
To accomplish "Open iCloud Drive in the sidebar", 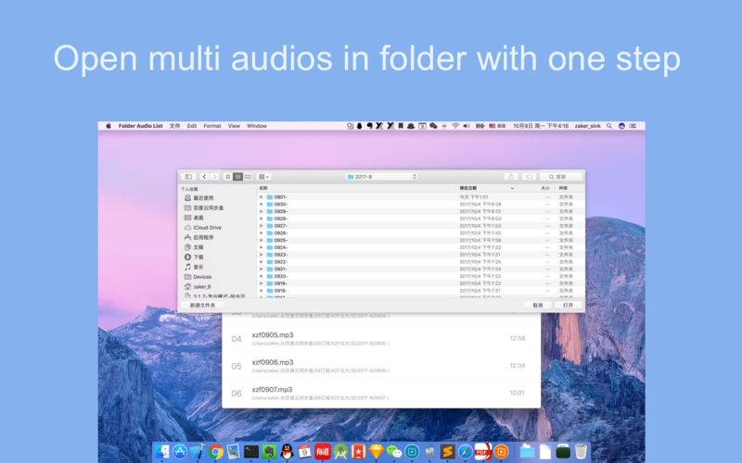I will pyautogui.click(x=202, y=228).
